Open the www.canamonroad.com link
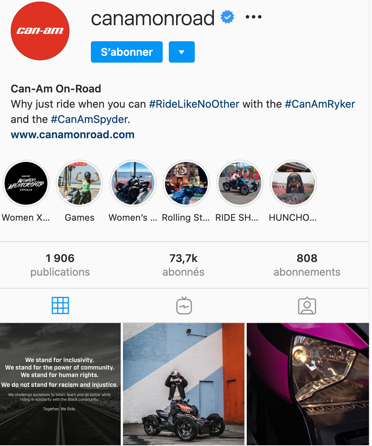372x446 pixels. [73, 134]
